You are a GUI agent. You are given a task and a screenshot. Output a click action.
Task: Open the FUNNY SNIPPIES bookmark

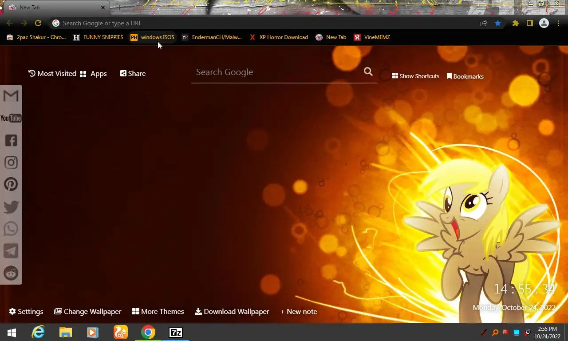98,37
